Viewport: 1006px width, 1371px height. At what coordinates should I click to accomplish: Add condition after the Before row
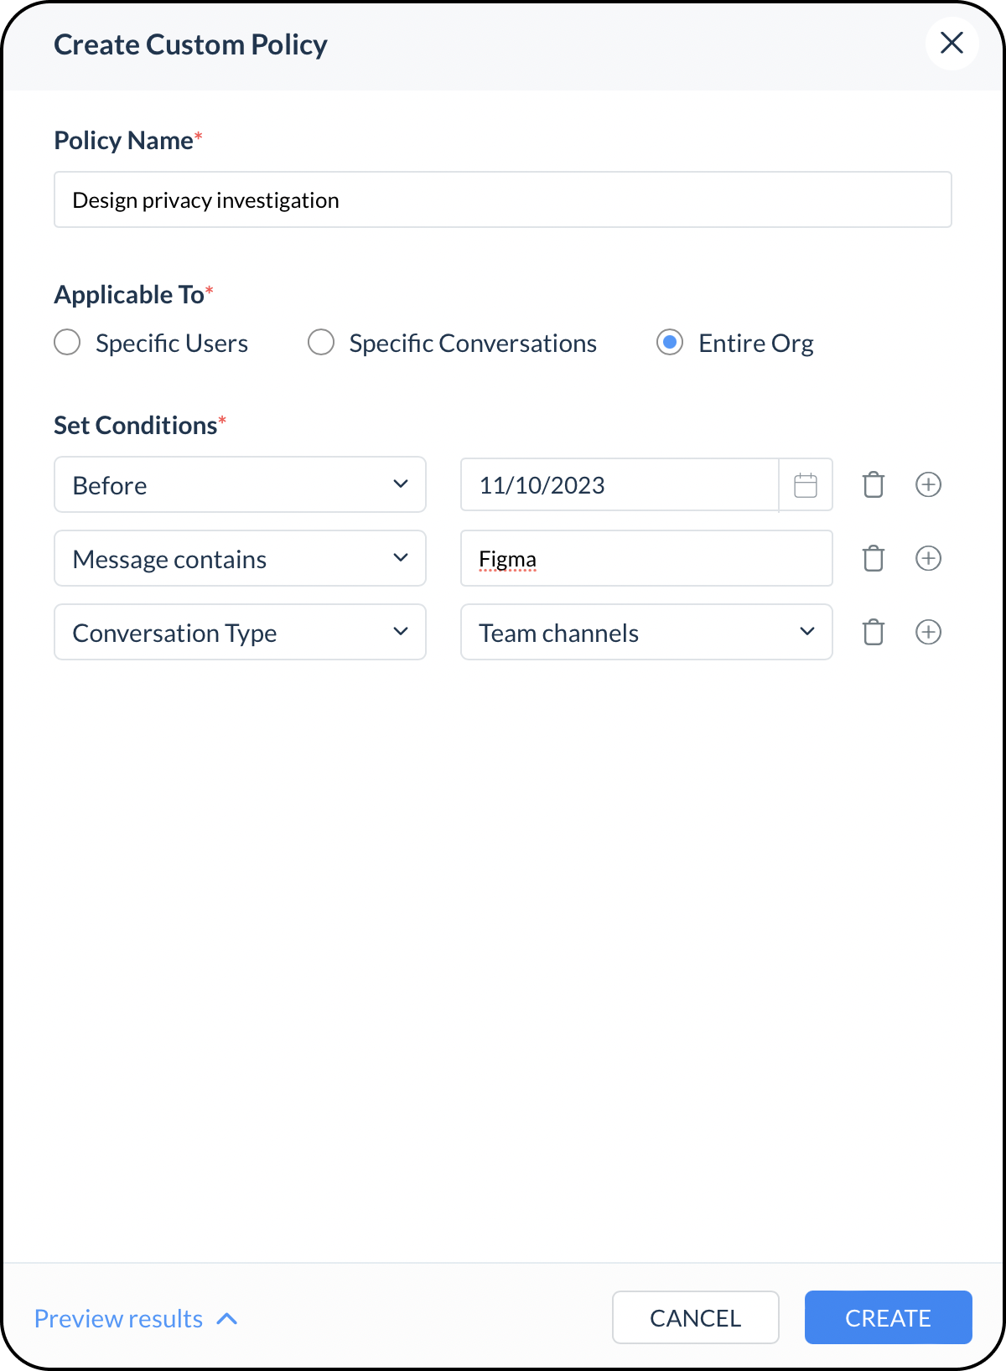[x=928, y=484]
